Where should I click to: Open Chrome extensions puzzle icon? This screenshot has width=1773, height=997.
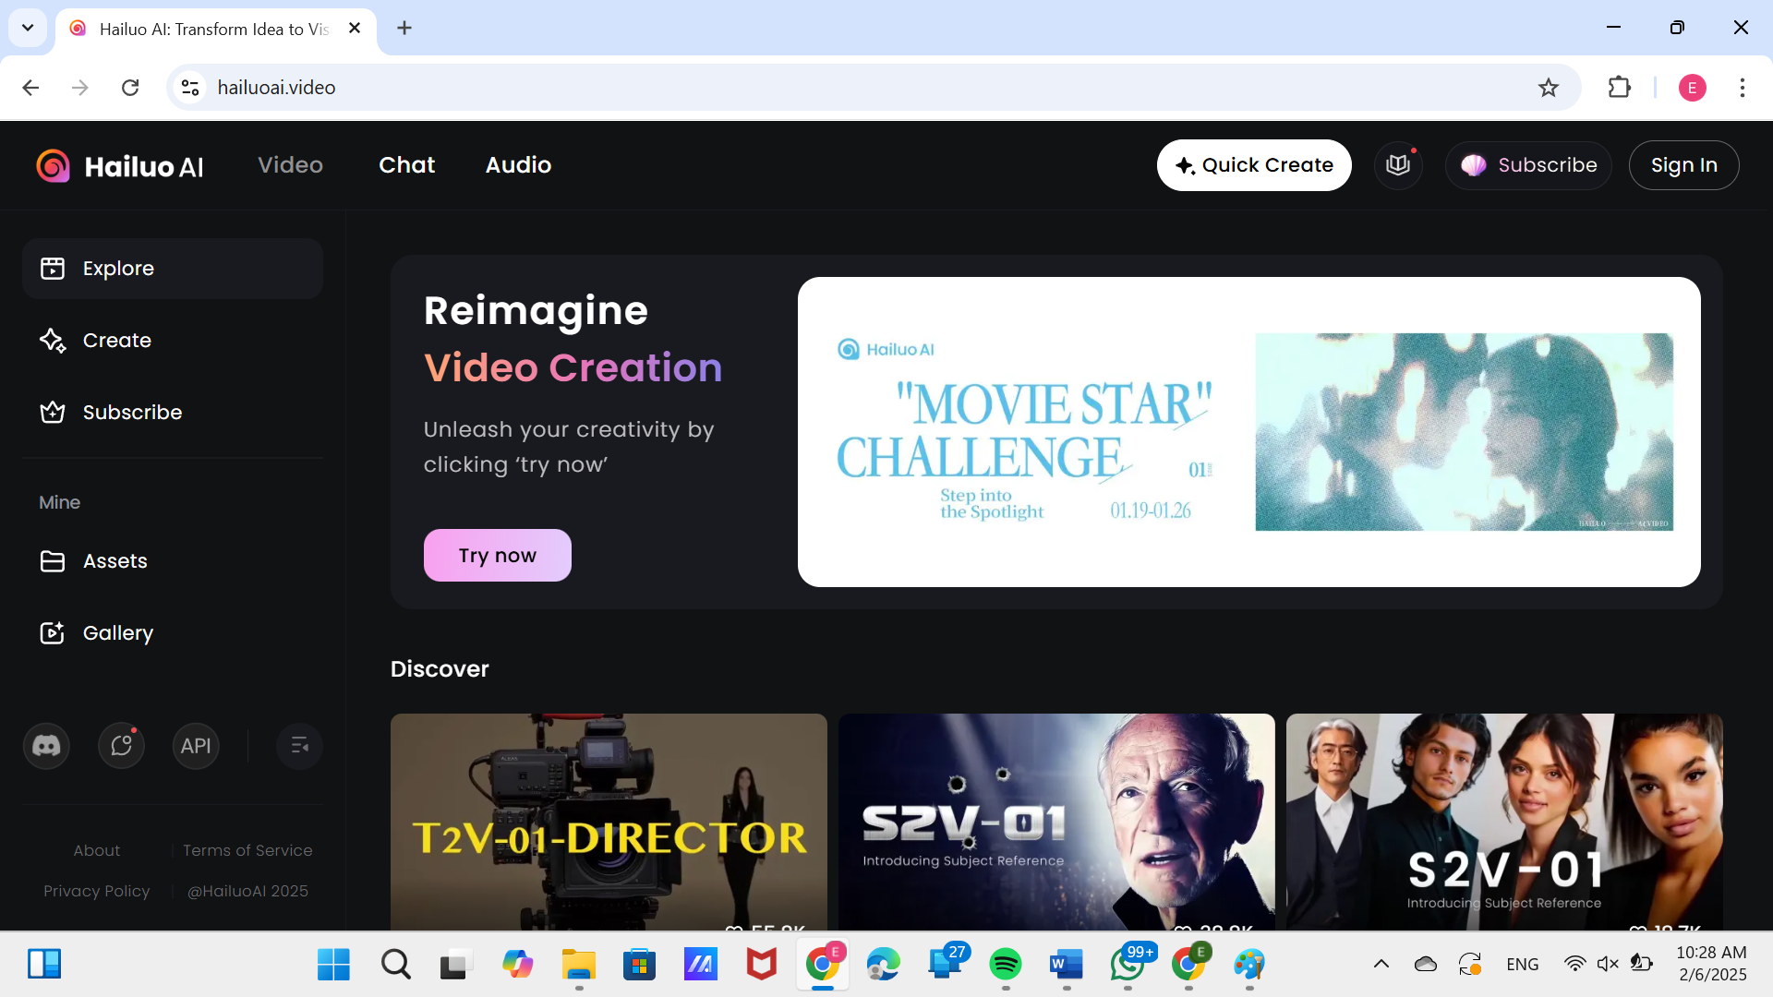[1620, 88]
